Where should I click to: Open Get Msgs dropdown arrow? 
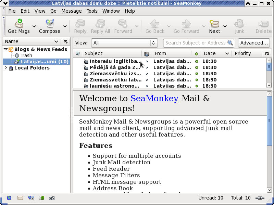pyautogui.click(x=34, y=26)
